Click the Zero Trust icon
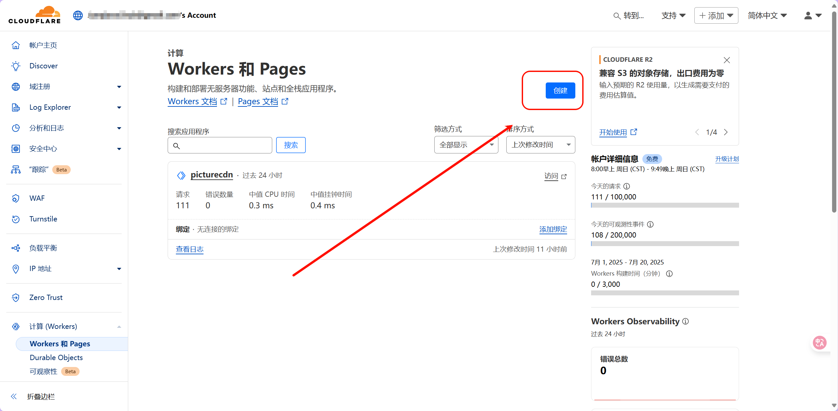The image size is (838, 411). tap(16, 298)
